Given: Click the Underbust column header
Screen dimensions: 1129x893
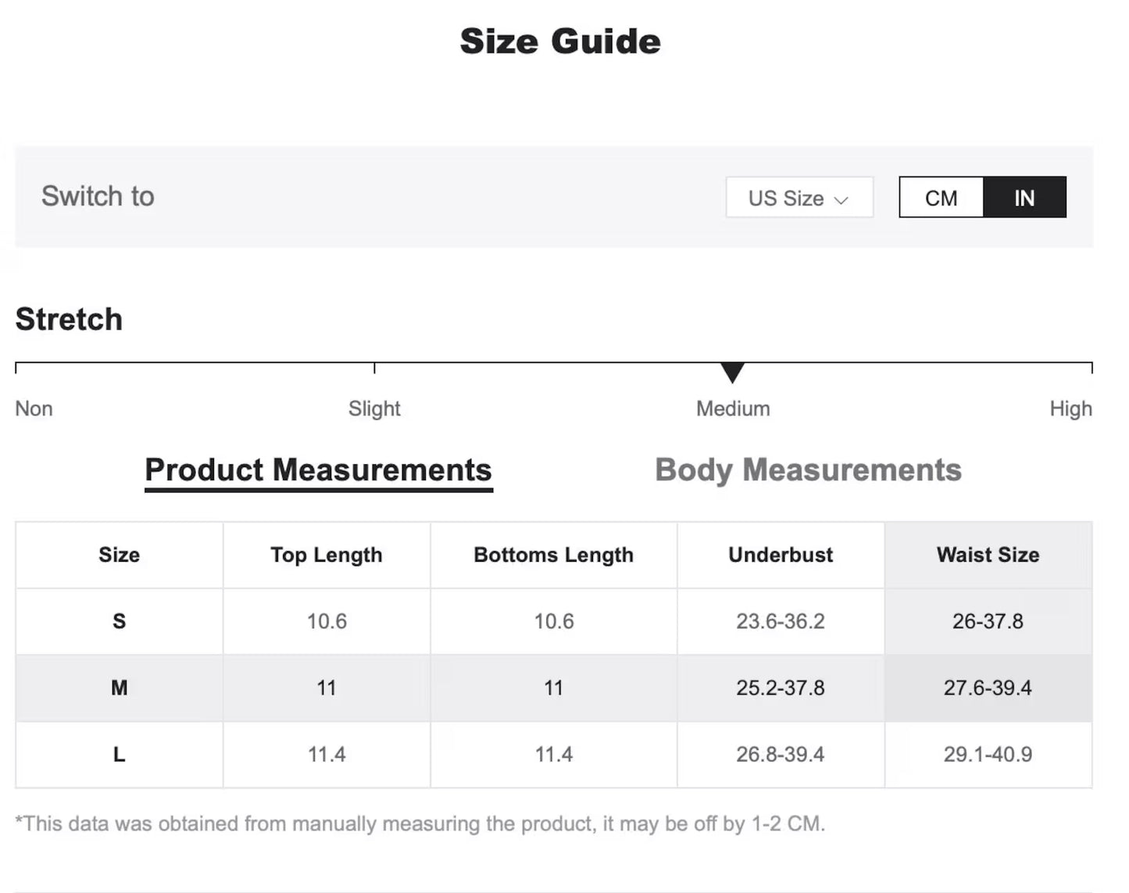Looking at the screenshot, I should pos(780,555).
